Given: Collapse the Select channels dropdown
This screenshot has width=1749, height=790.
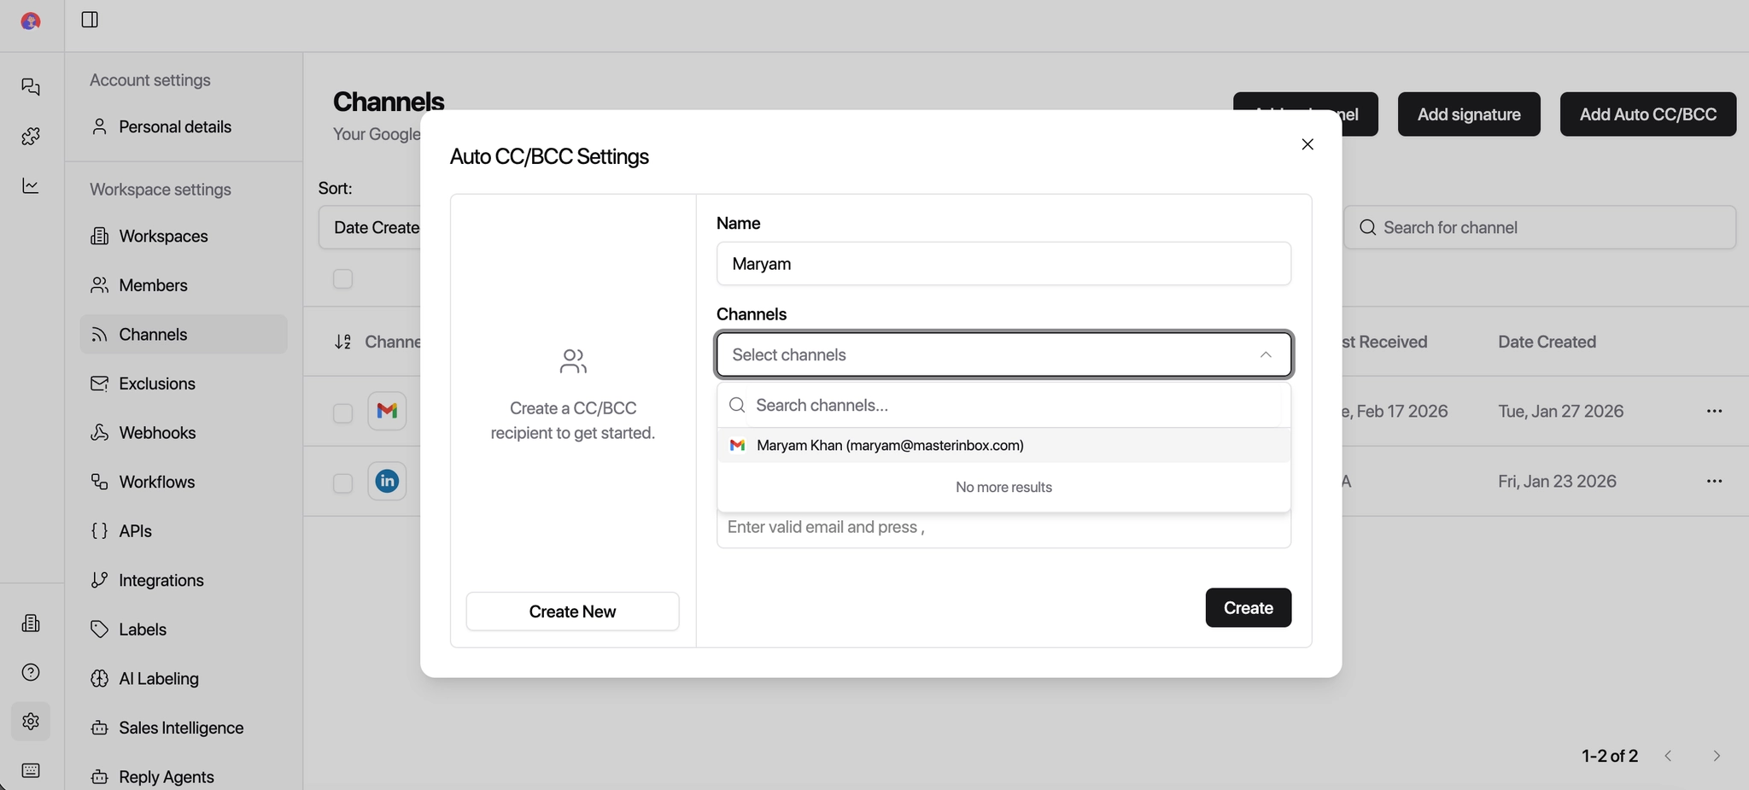Looking at the screenshot, I should point(1266,354).
